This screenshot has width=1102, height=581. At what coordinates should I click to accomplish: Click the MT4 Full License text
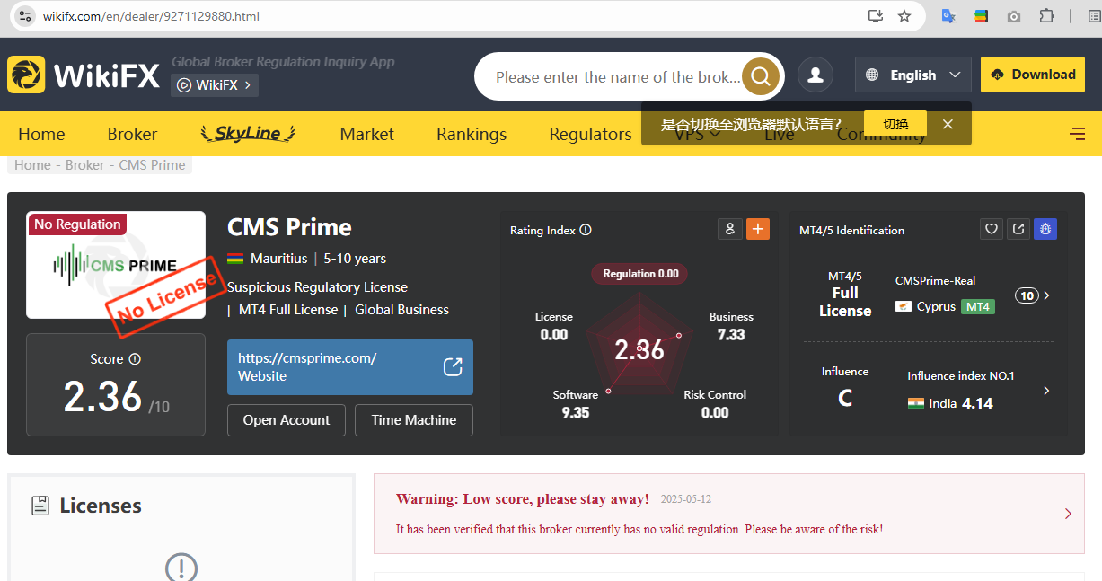[288, 310]
